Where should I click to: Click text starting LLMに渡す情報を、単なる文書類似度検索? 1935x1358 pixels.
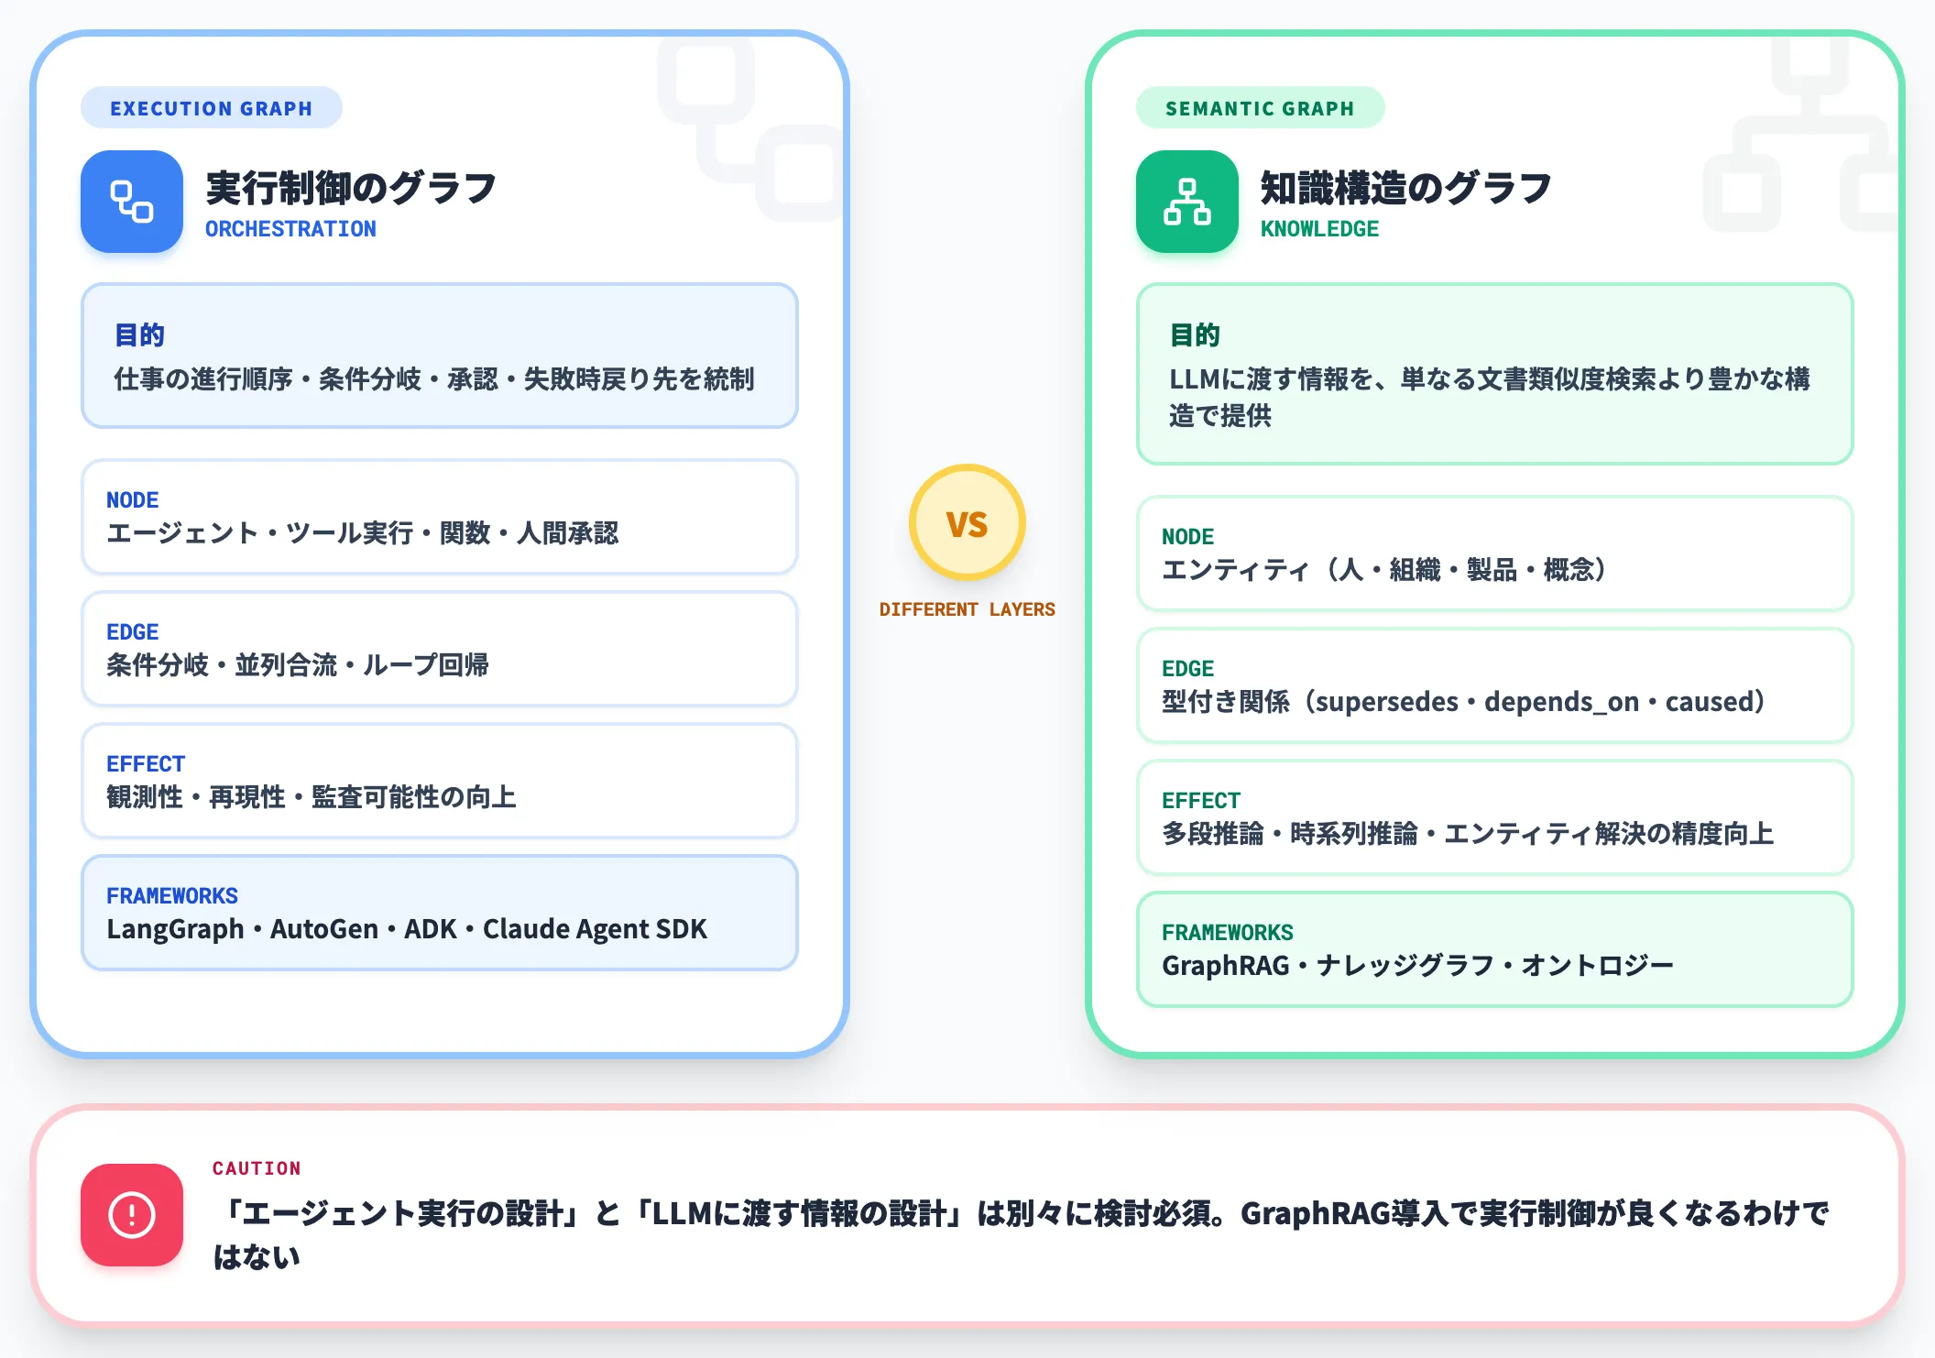click(x=1490, y=397)
